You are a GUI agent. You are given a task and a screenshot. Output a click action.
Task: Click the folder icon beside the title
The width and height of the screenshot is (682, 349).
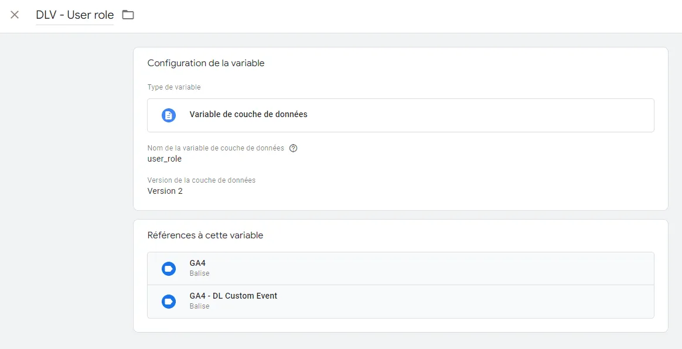point(128,15)
